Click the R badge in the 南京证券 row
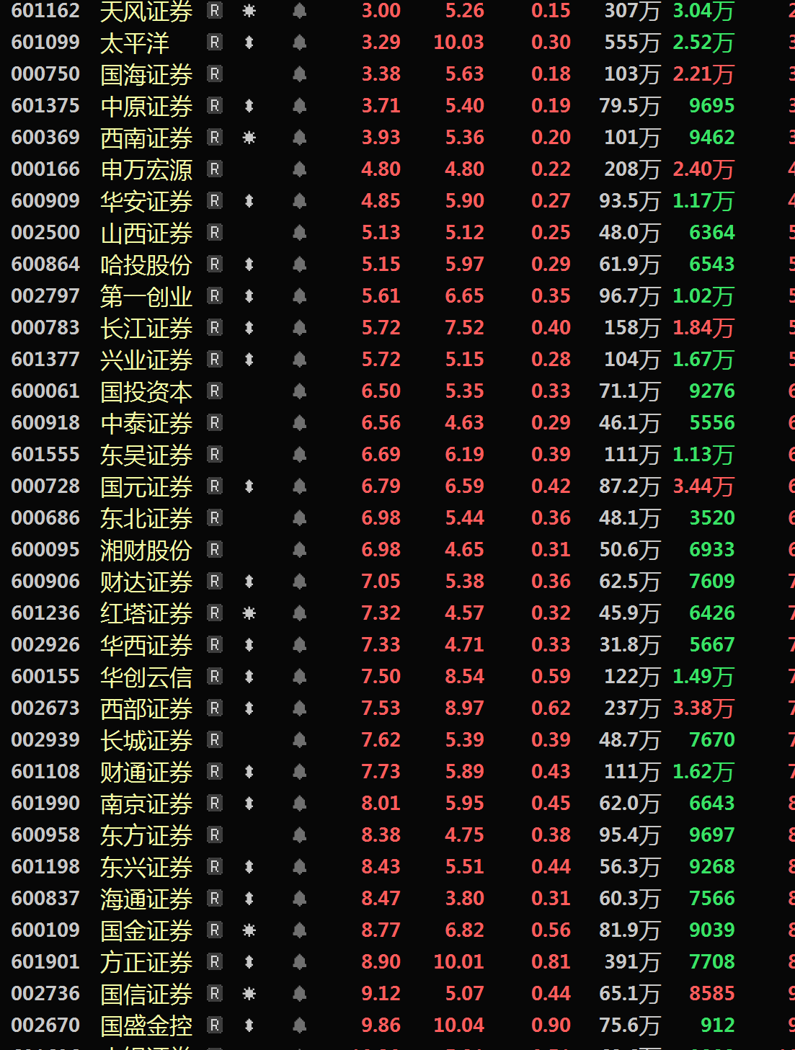 tap(215, 804)
